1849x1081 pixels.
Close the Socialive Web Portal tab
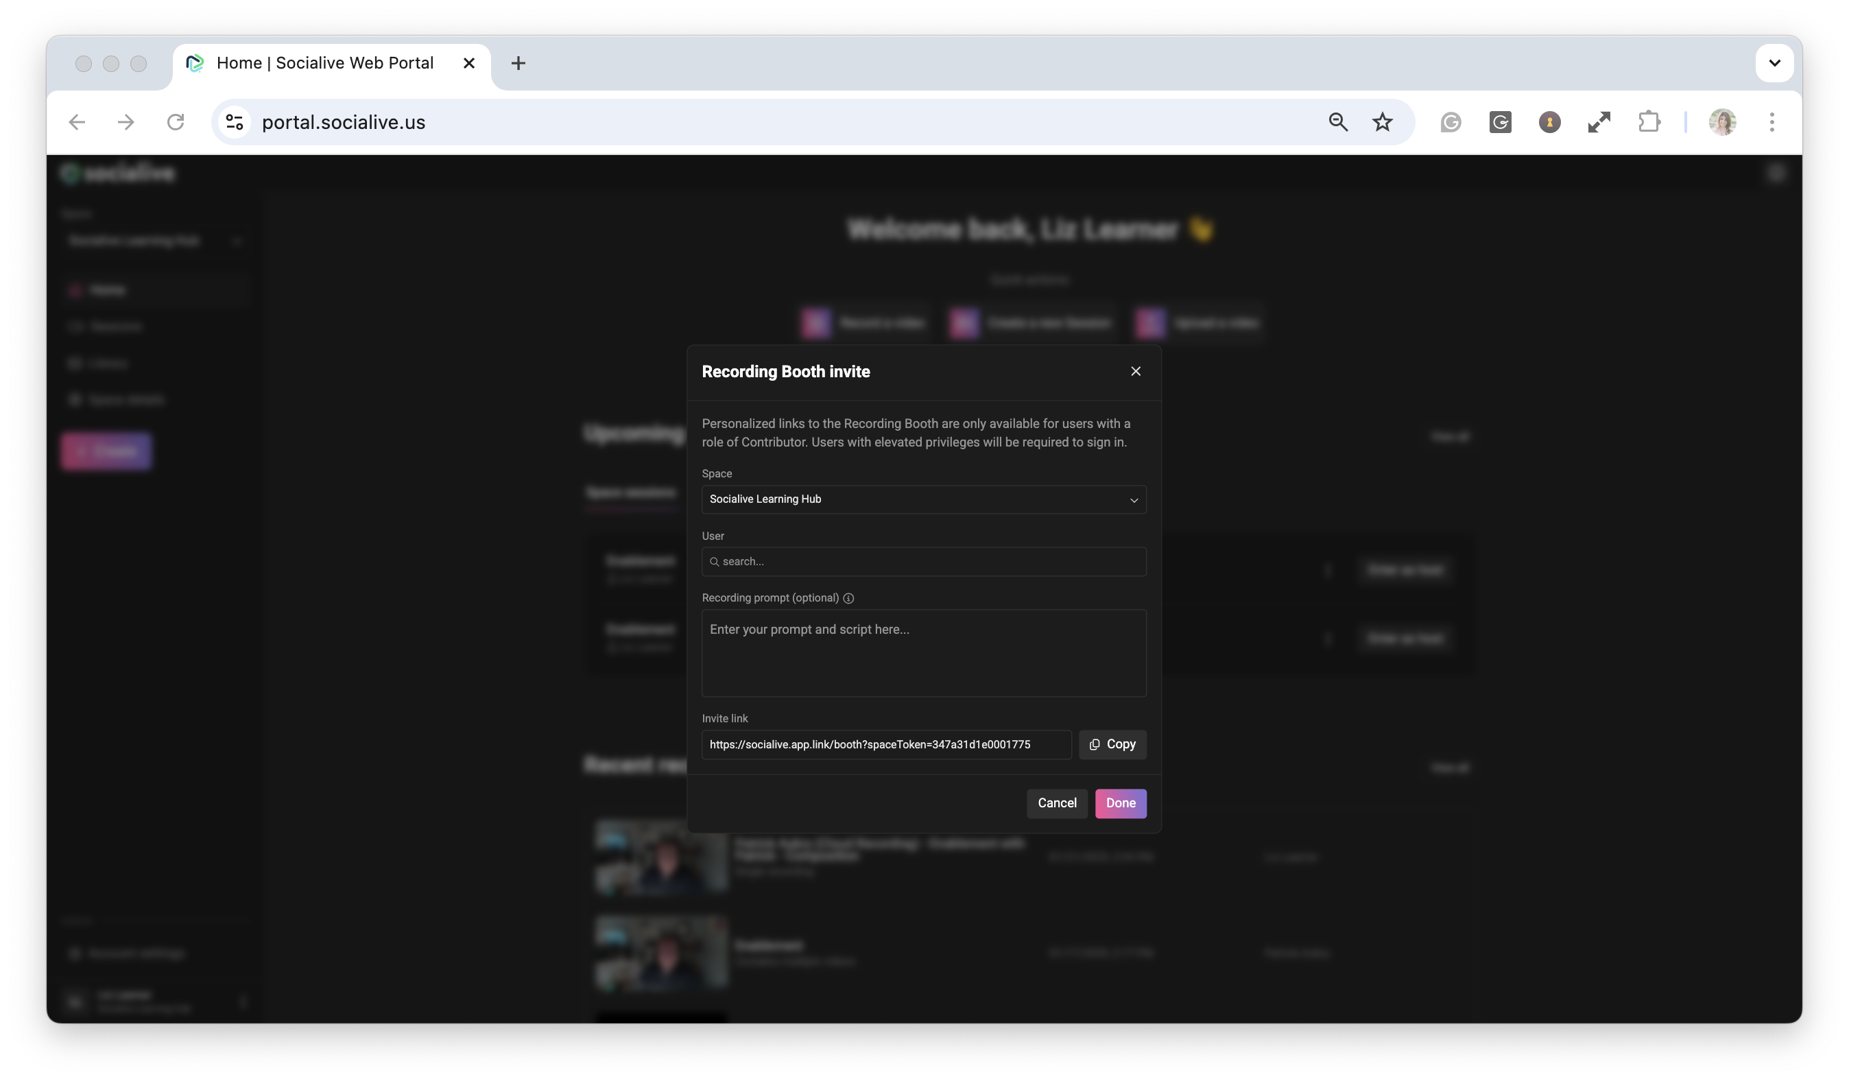coord(469,63)
